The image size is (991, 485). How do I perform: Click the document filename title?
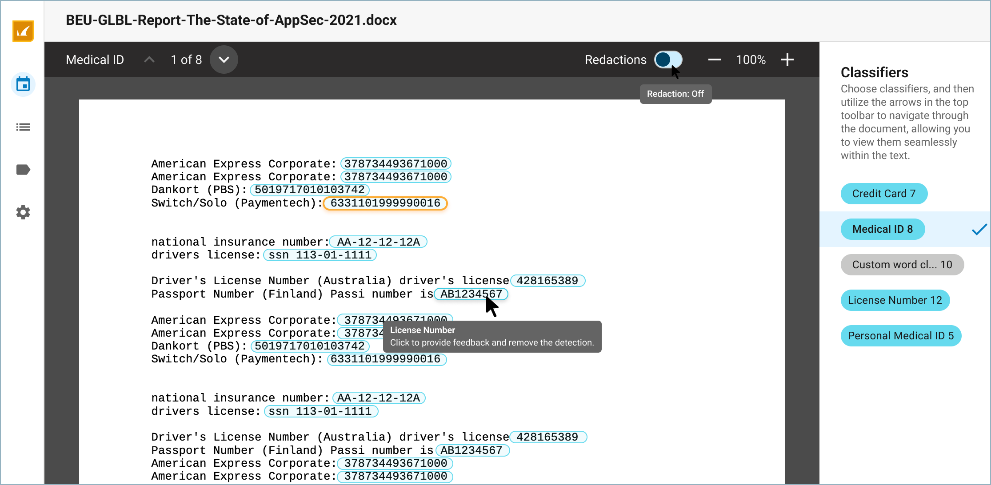[231, 20]
